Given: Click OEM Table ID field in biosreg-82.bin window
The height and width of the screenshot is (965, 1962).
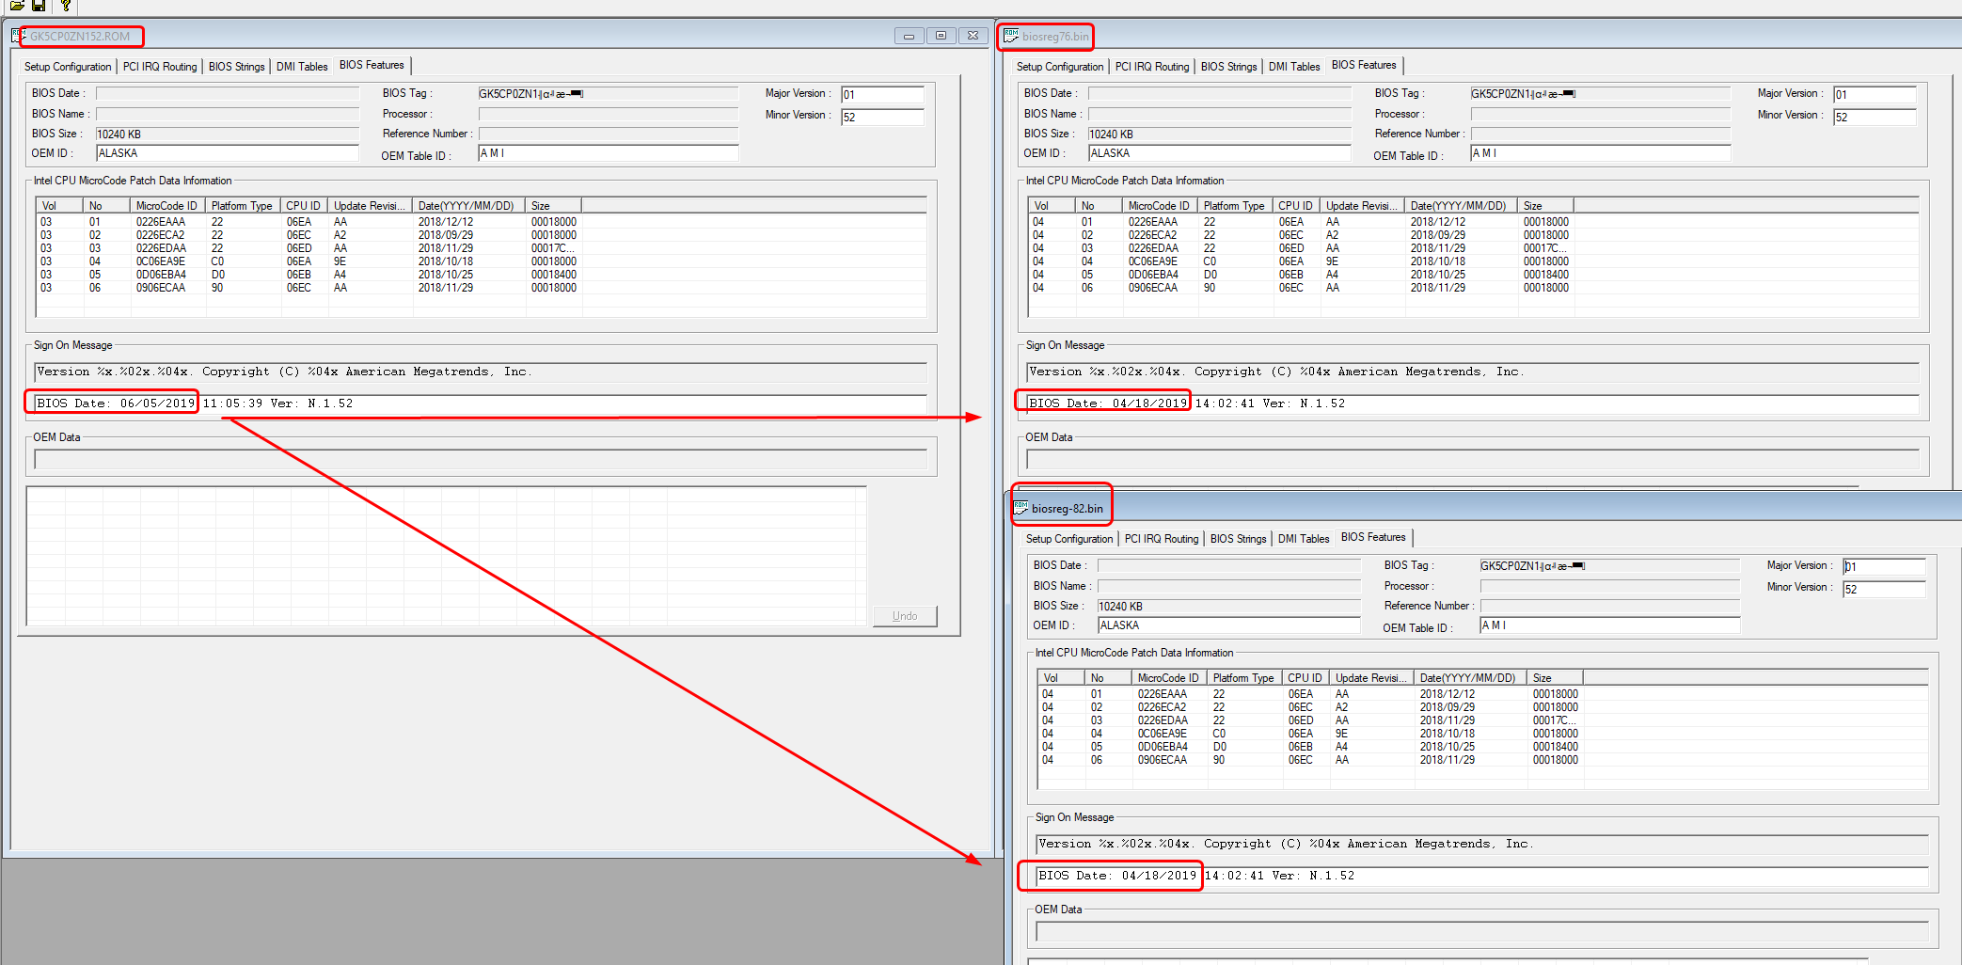Looking at the screenshot, I should tap(1610, 625).
